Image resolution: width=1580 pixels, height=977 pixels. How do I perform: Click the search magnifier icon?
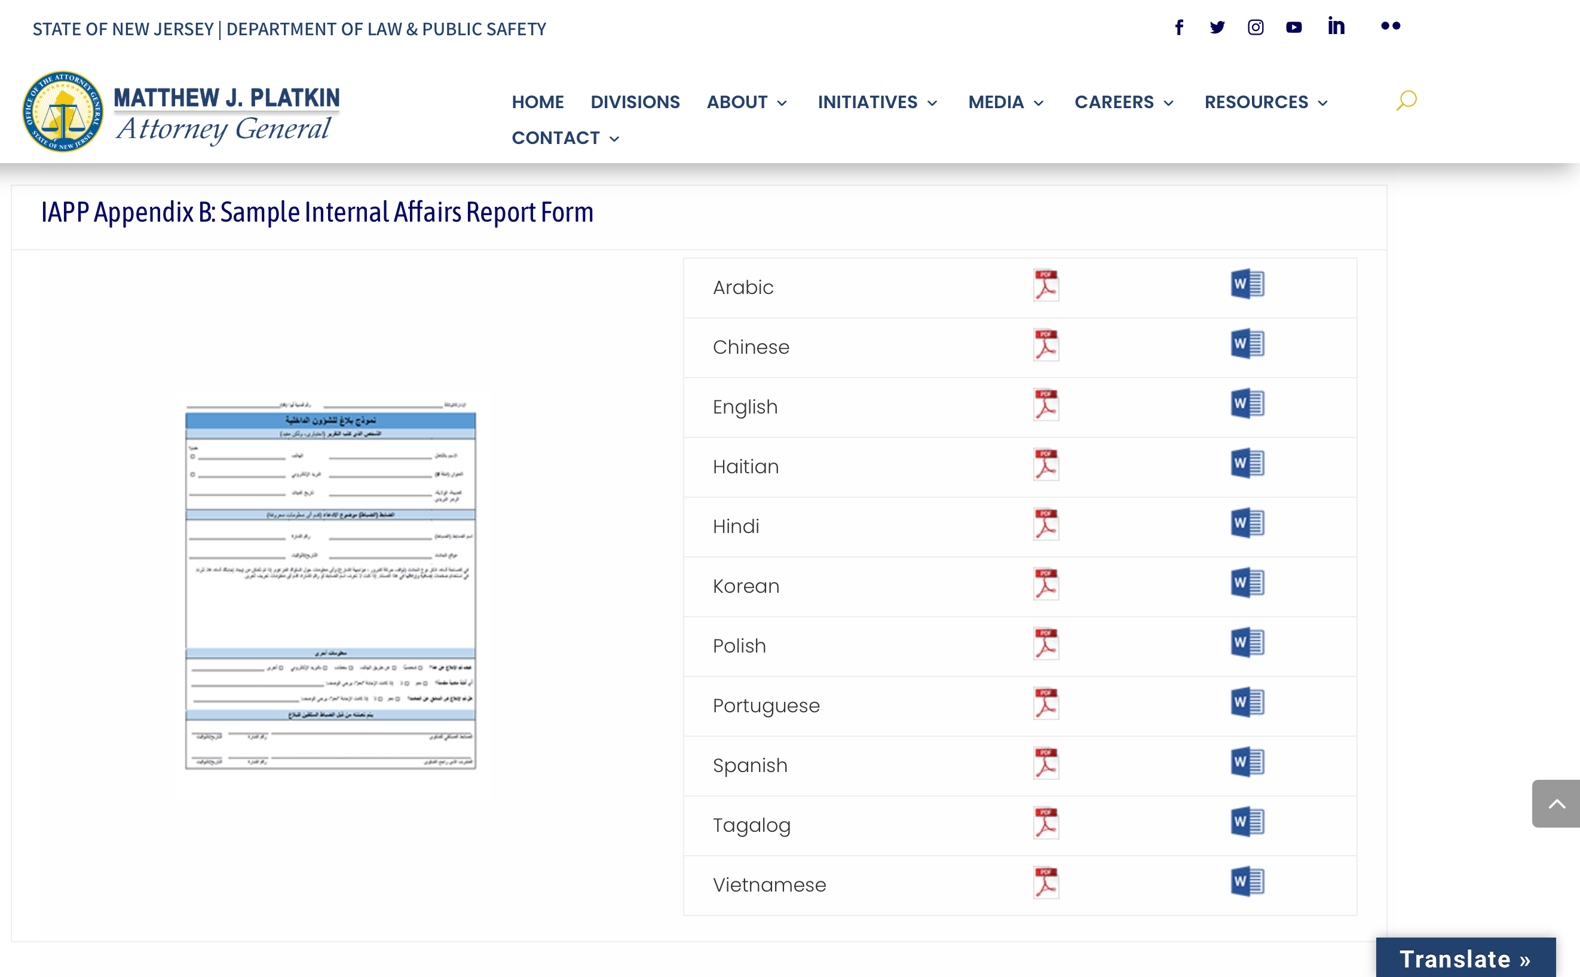(x=1406, y=101)
